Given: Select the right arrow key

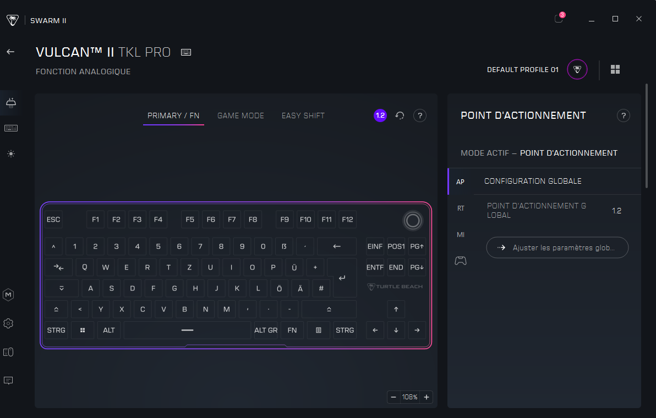Looking at the screenshot, I should click(417, 330).
